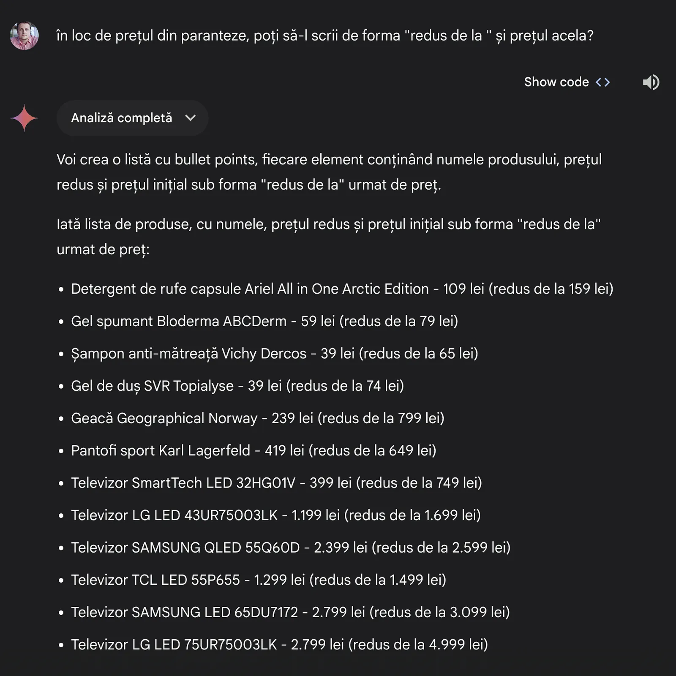Select the Televizor LG LED 75UR75003LK item
The image size is (676, 676).
pos(279,644)
